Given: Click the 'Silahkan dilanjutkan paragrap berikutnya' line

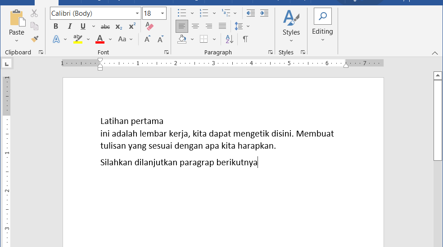Looking at the screenshot, I should [x=179, y=163].
